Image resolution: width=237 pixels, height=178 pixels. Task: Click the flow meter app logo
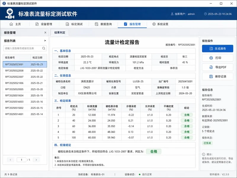[10, 14]
